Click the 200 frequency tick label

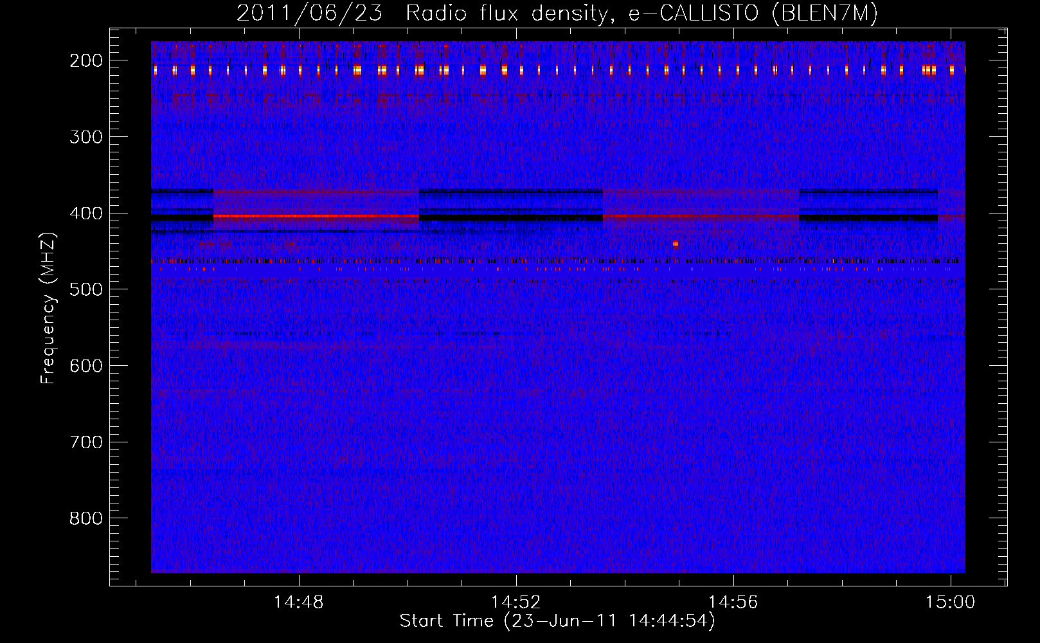[x=85, y=60]
